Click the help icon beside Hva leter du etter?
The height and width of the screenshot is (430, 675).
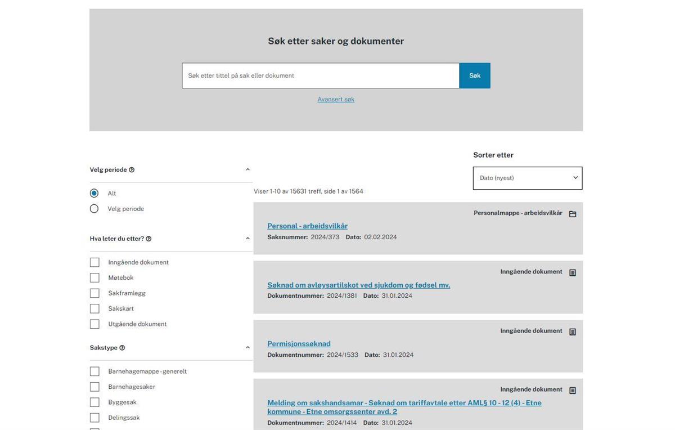[148, 239]
